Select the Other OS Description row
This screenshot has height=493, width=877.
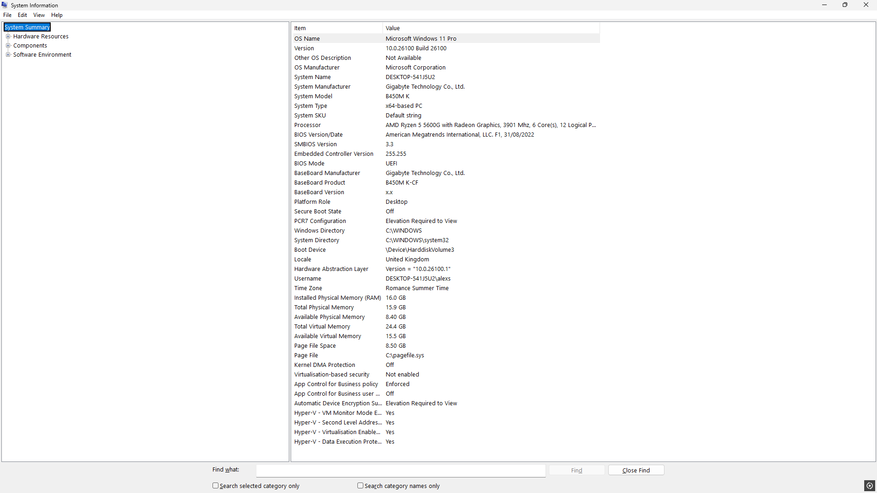pyautogui.click(x=446, y=58)
